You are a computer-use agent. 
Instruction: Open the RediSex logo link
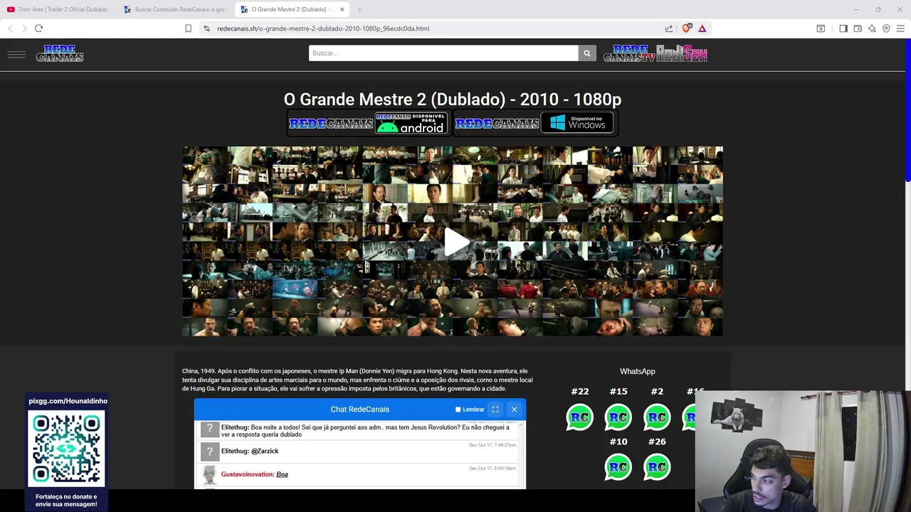(682, 54)
